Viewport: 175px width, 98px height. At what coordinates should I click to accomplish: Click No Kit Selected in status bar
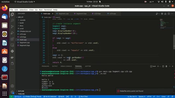pos(50,97)
